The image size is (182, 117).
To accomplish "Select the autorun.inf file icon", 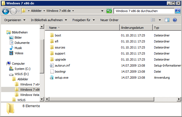I will pyautogui.click(x=52, y=65).
